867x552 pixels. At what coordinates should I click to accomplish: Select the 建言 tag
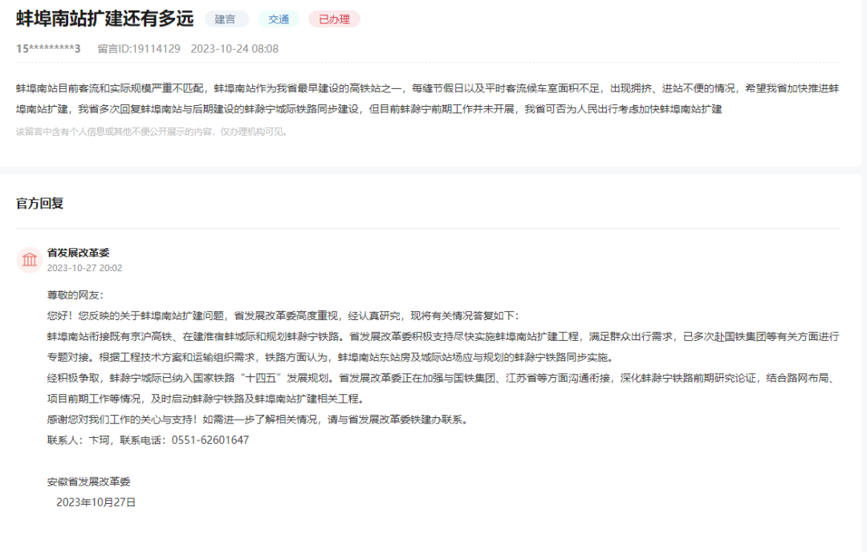point(225,19)
